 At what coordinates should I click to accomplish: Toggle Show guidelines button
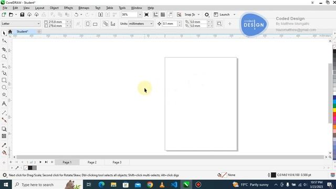click(x=170, y=15)
